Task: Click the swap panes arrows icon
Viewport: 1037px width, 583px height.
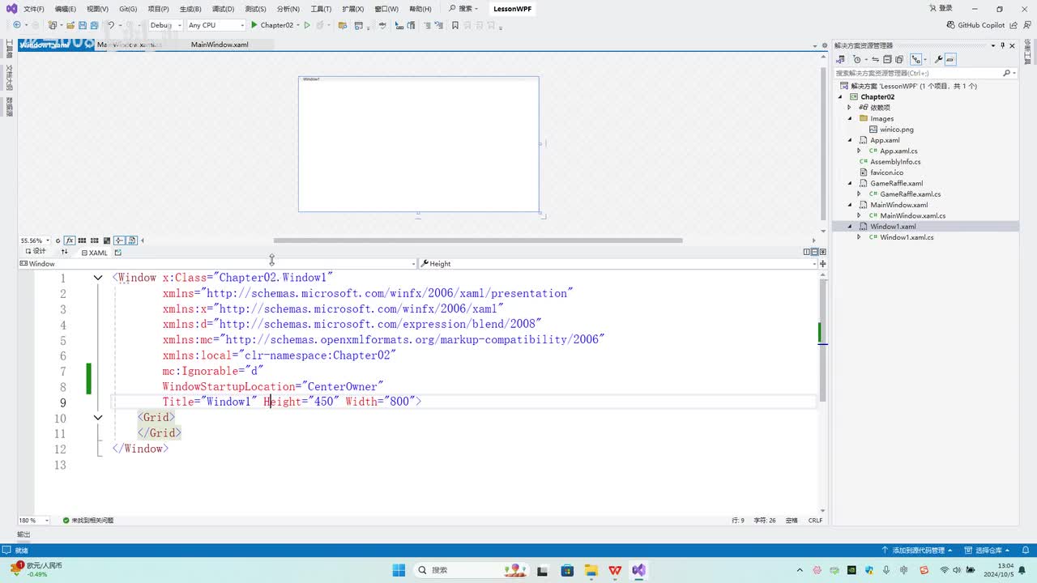Action: pyautogui.click(x=64, y=253)
